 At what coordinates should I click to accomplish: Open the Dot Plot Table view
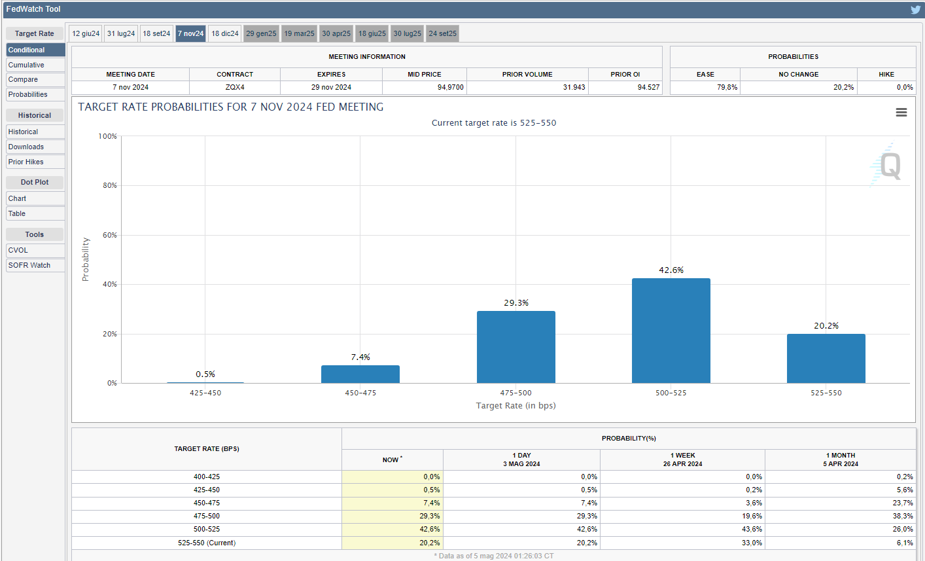(35, 213)
